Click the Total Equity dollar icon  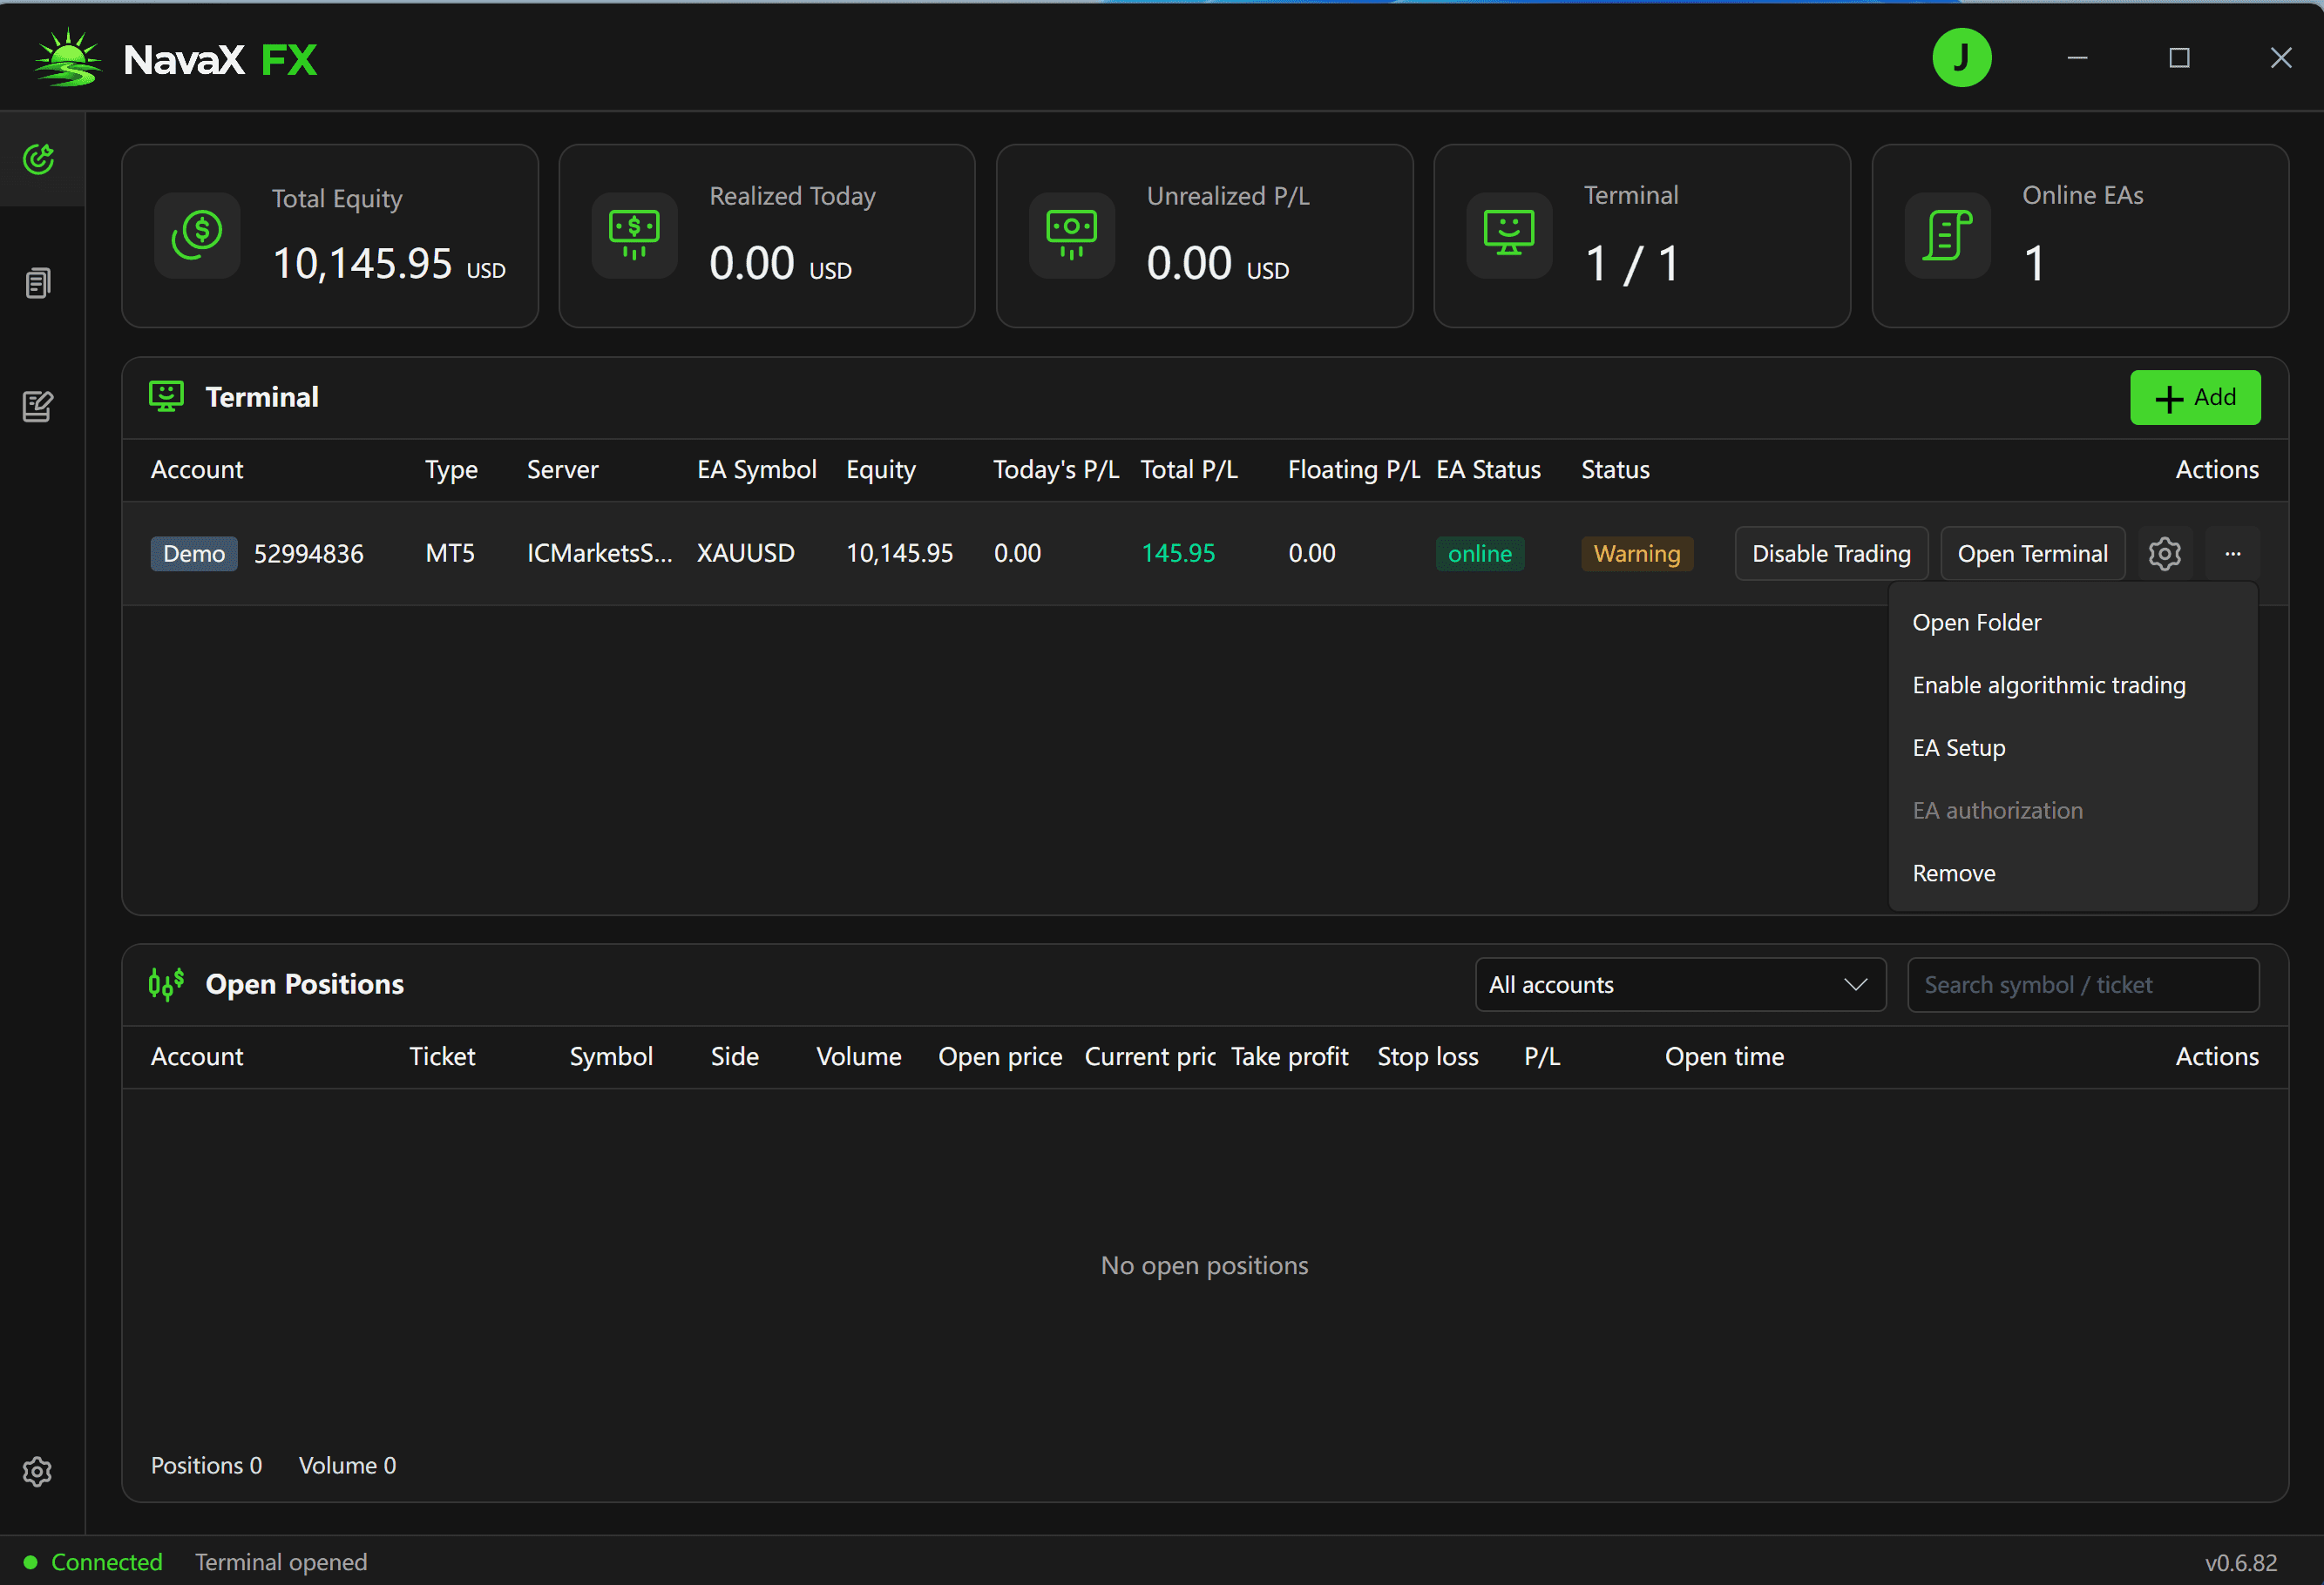(197, 235)
